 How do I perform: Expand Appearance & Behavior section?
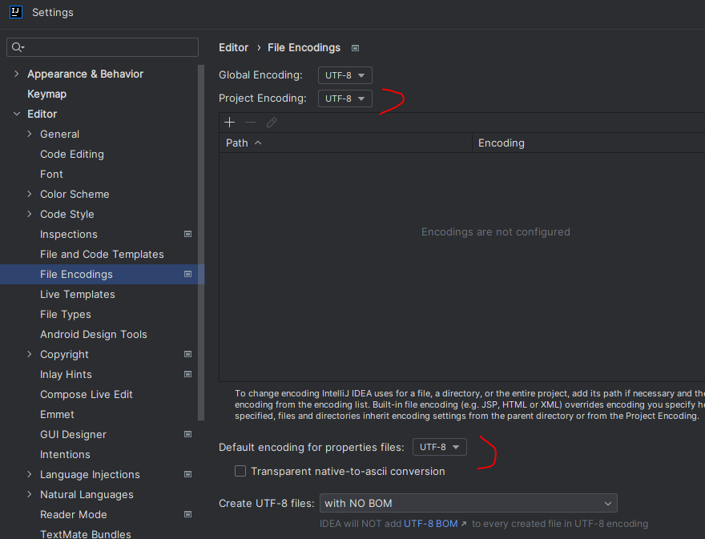pyautogui.click(x=17, y=74)
